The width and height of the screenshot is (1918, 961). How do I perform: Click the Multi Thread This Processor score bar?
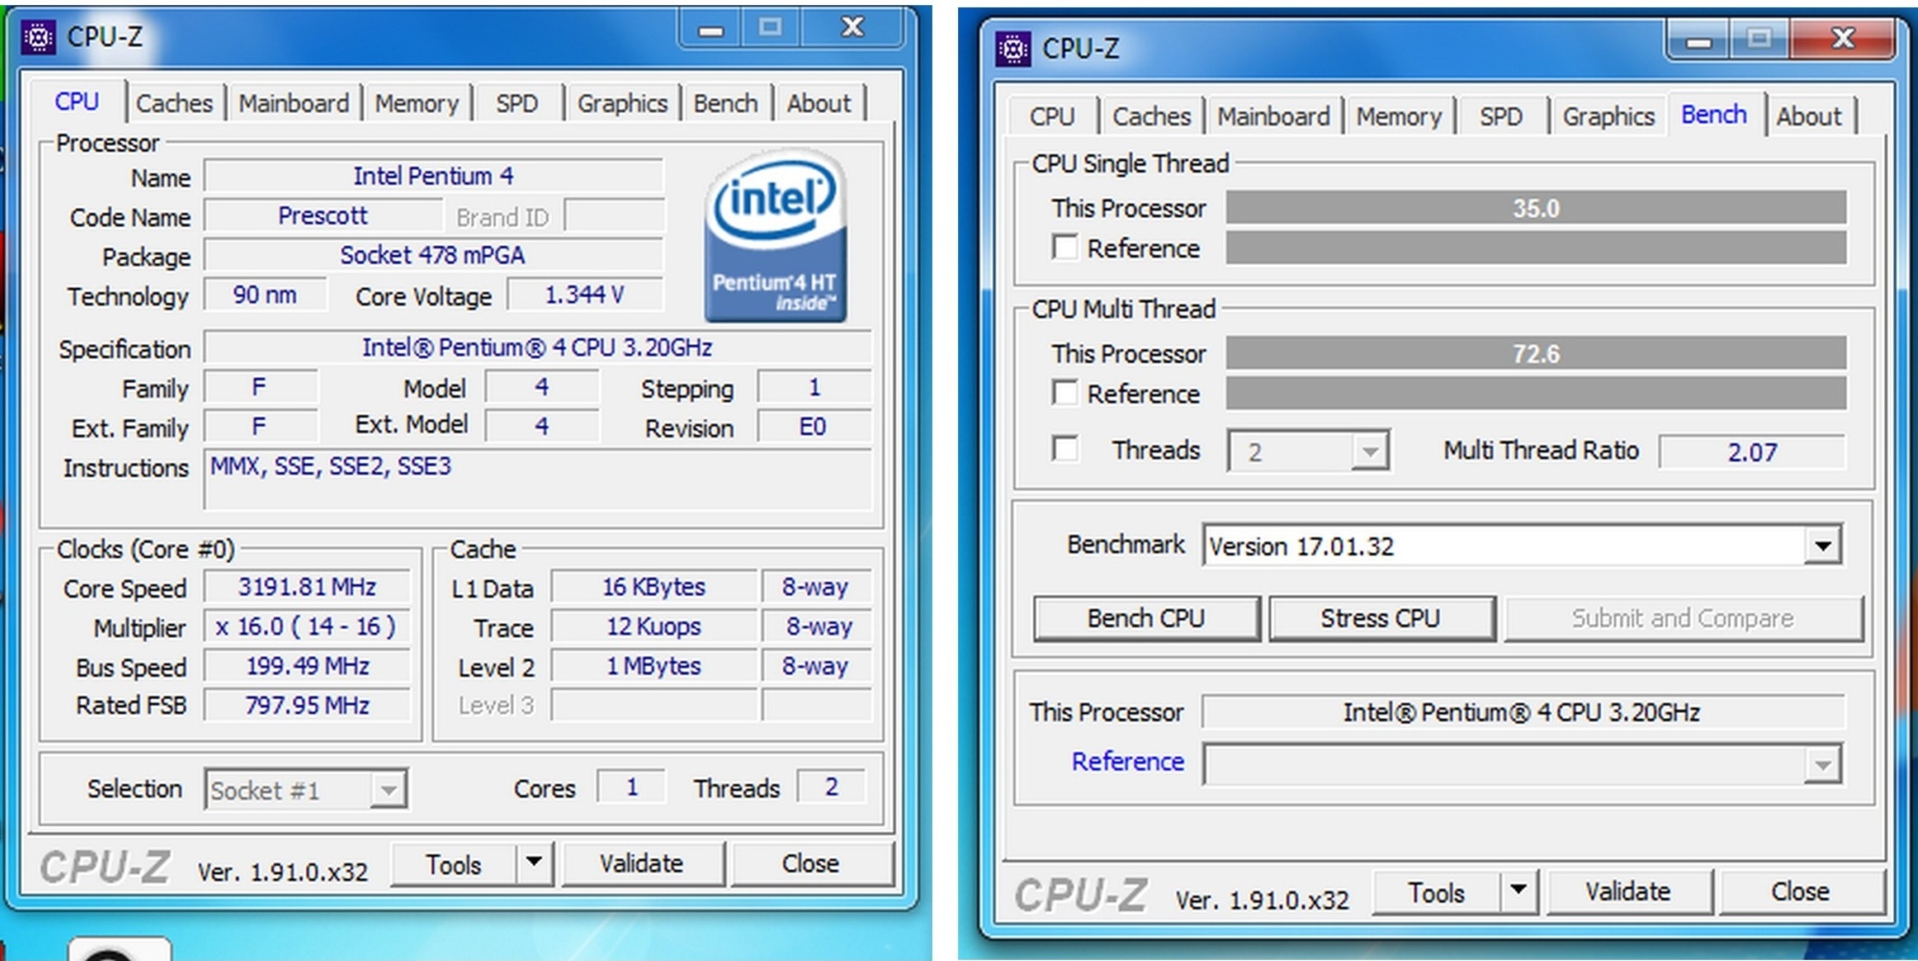pyautogui.click(x=1536, y=354)
